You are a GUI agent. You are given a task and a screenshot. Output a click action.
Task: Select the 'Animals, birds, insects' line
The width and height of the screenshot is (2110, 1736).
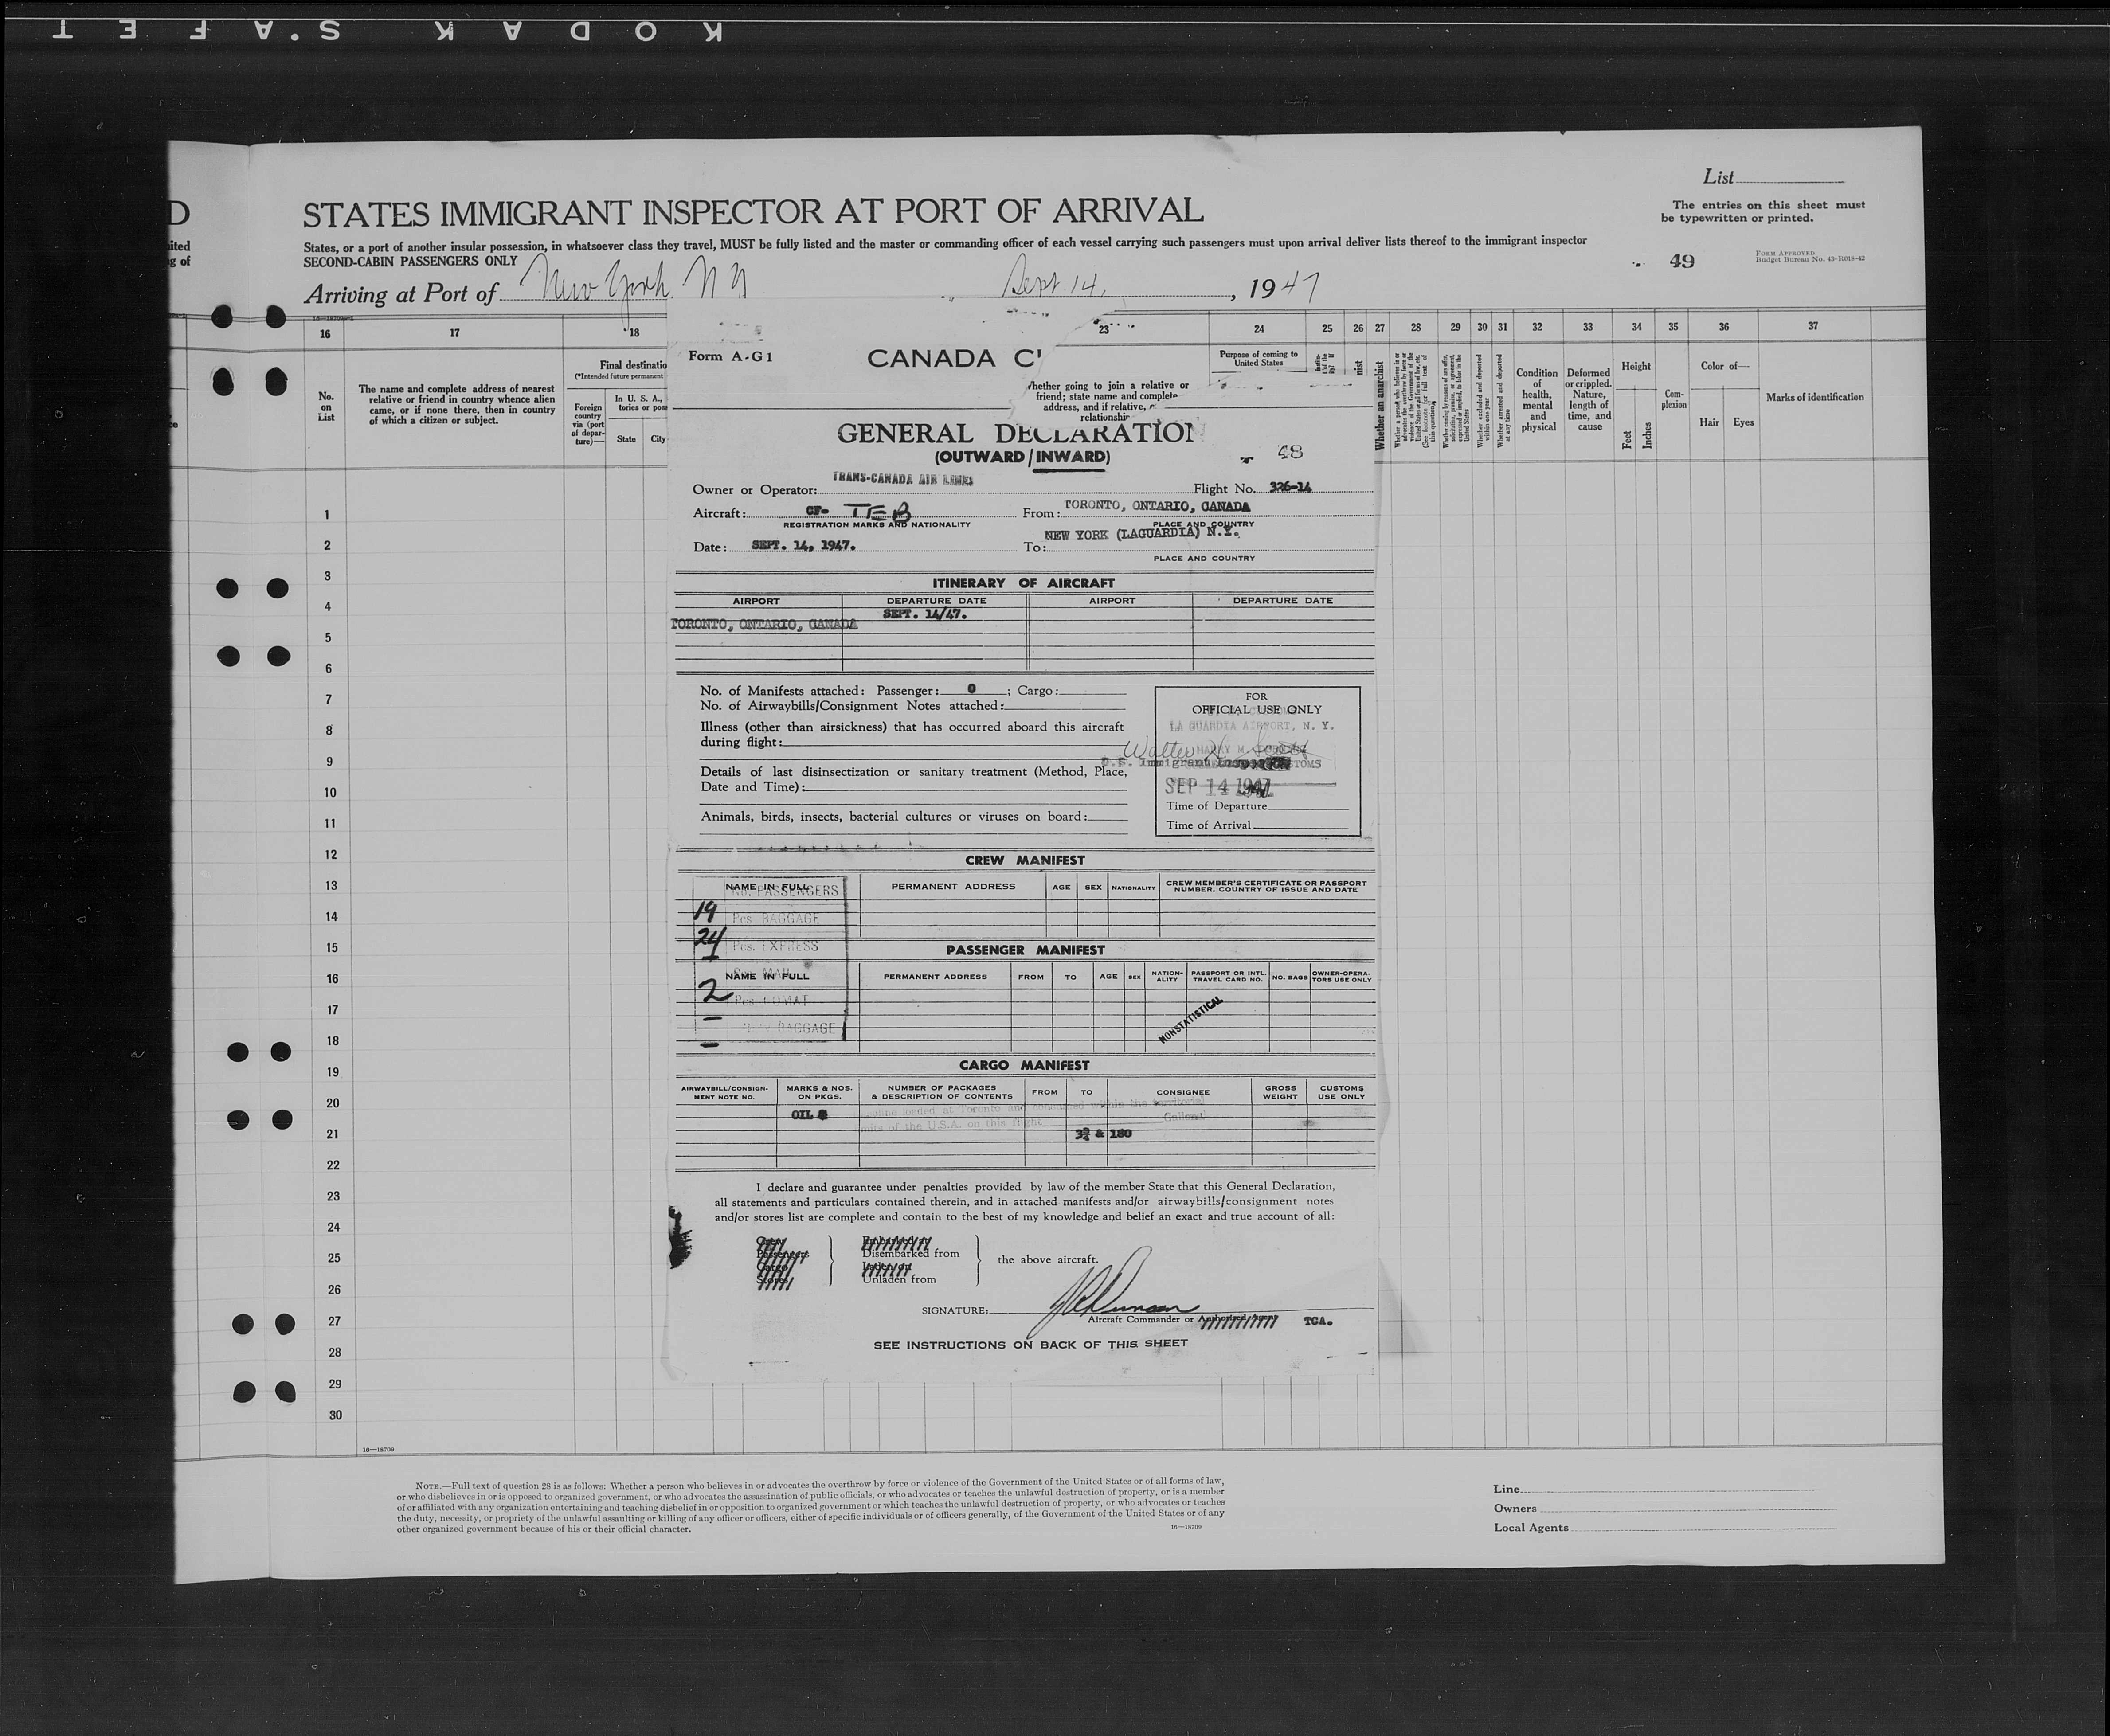[x=913, y=816]
